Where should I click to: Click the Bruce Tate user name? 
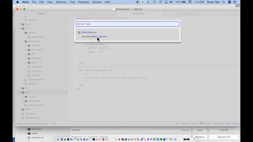(213, 2)
